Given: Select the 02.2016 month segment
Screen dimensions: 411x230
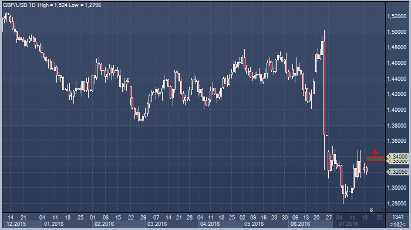Looking at the screenshot, I should coord(119,224).
